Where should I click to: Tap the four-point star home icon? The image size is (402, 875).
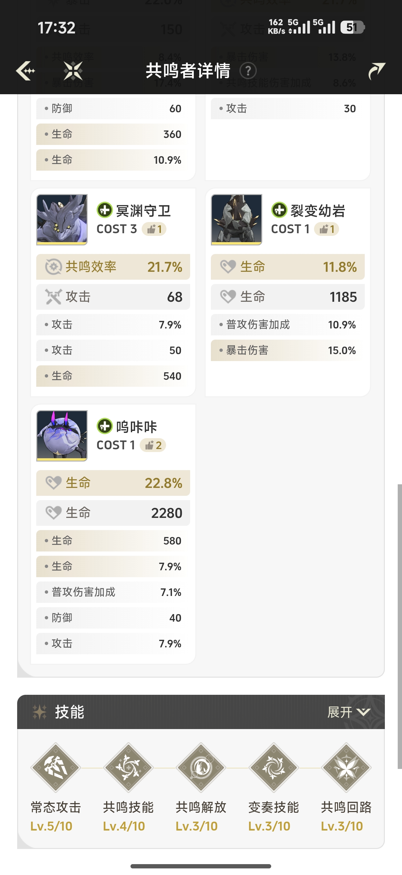(73, 71)
